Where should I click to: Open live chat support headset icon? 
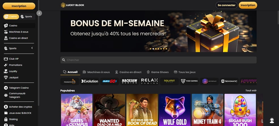(x=272, y=121)
